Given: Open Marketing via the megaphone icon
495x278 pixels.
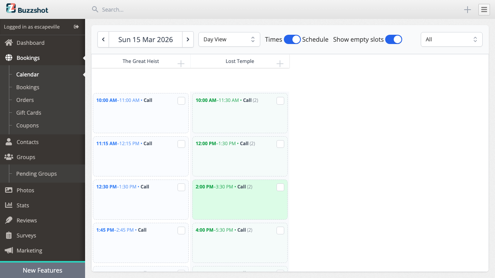Looking at the screenshot, I should click(x=8, y=250).
